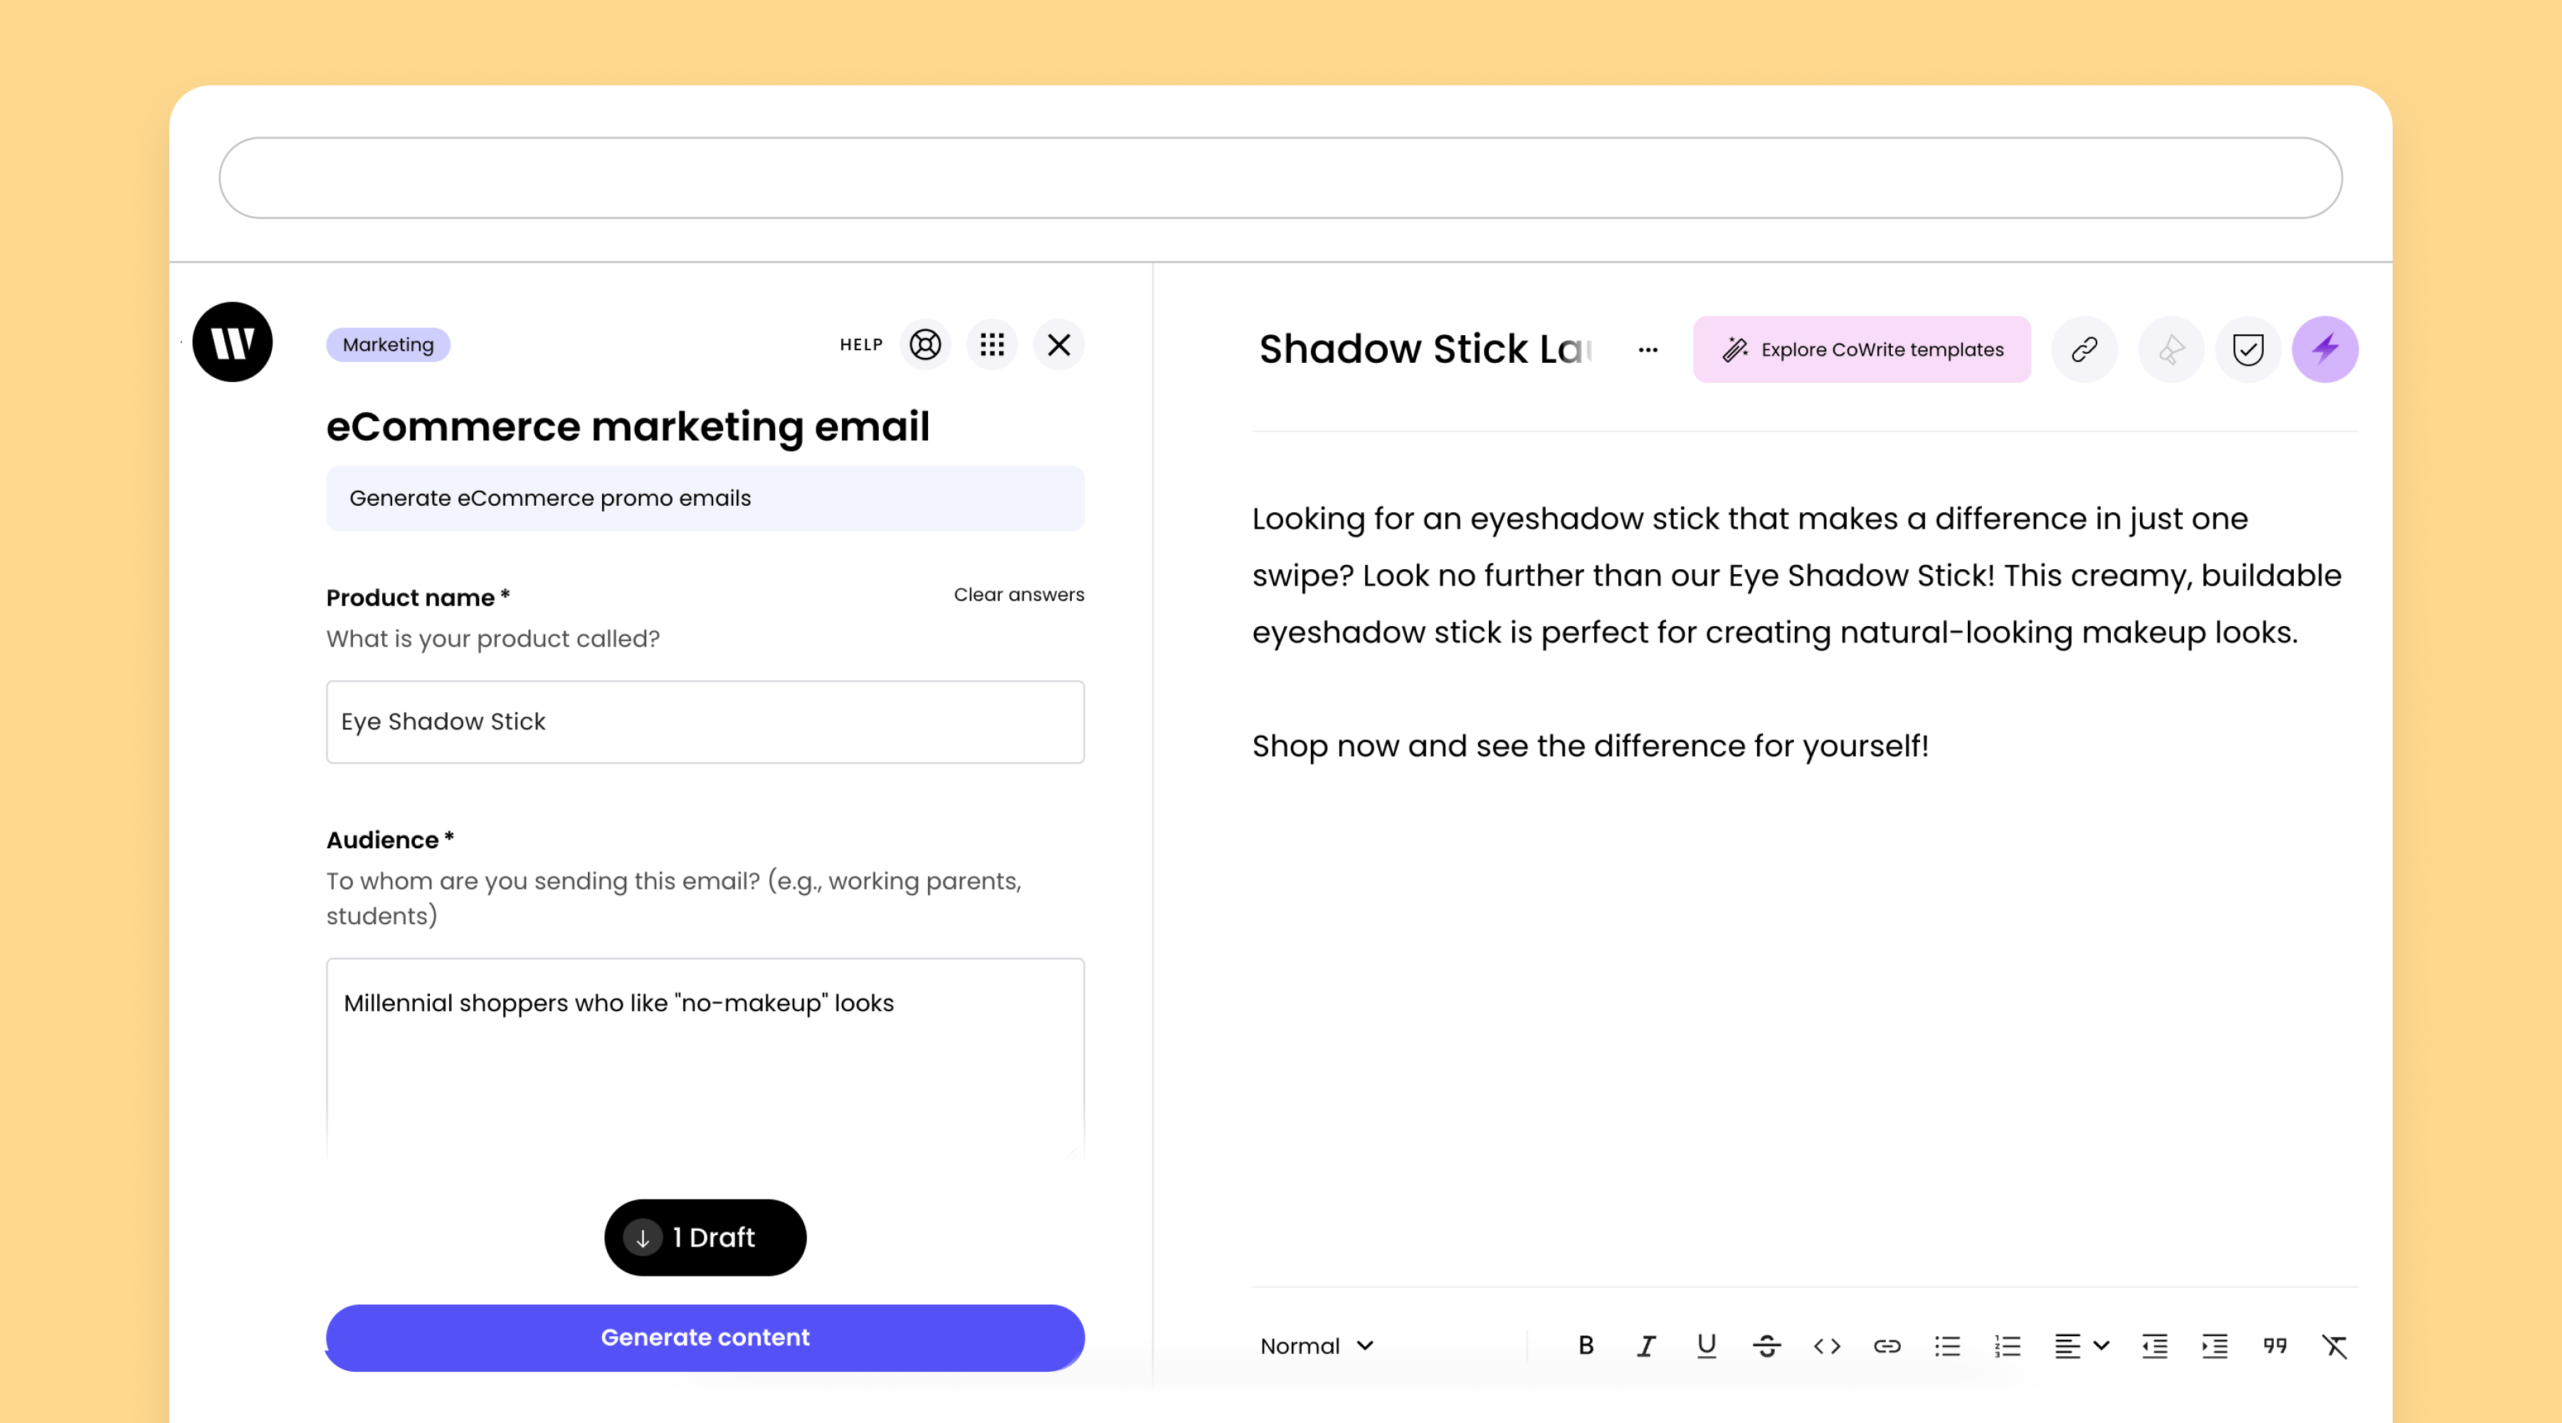Toggle bold formatting
This screenshot has width=2562, height=1423.
1586,1345
